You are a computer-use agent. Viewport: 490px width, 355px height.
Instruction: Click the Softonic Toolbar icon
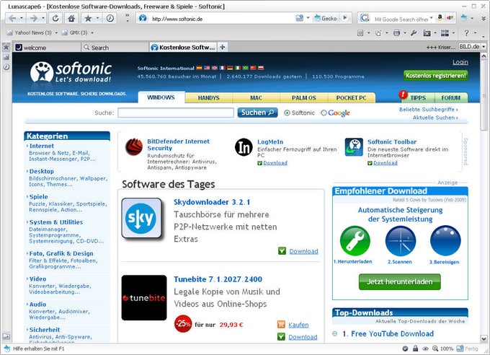354,146
